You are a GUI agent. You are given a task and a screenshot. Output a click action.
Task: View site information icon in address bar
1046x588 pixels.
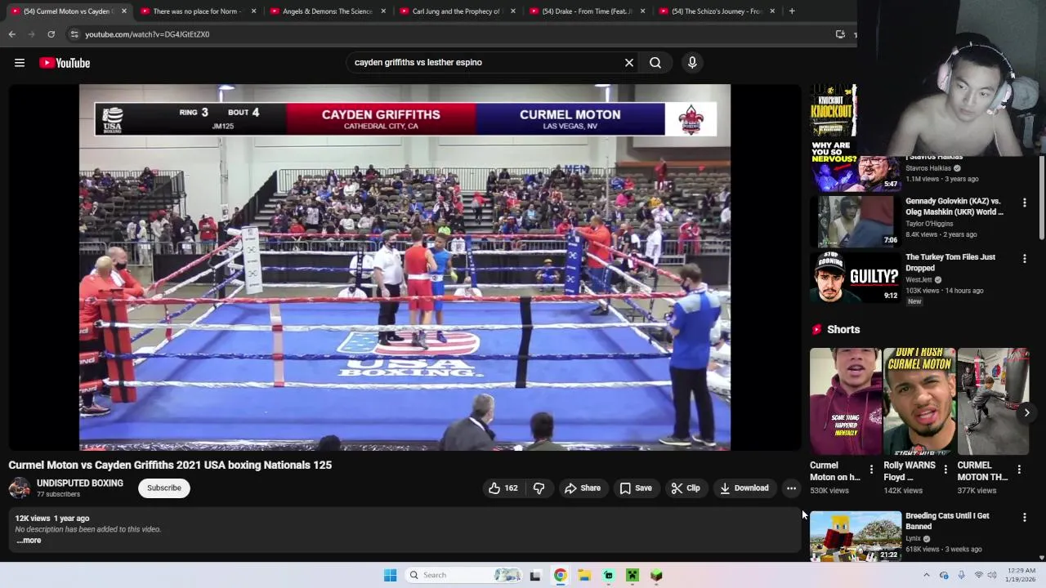[x=74, y=34]
